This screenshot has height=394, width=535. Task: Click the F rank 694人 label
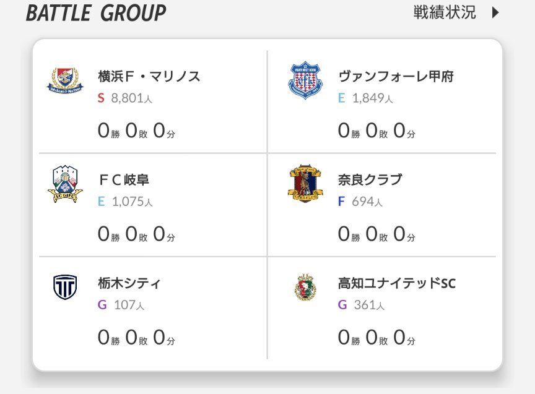coord(360,202)
